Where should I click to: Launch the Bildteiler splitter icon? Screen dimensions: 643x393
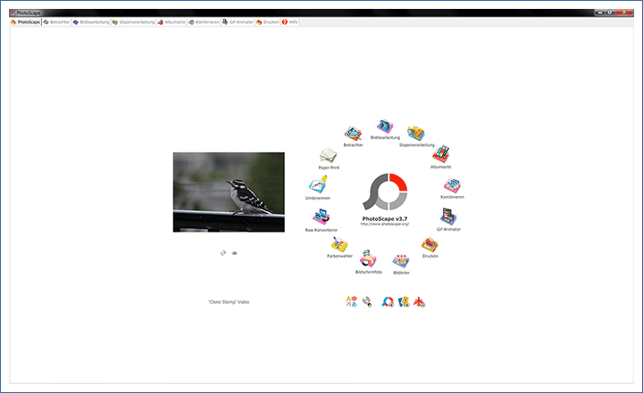pyautogui.click(x=401, y=261)
